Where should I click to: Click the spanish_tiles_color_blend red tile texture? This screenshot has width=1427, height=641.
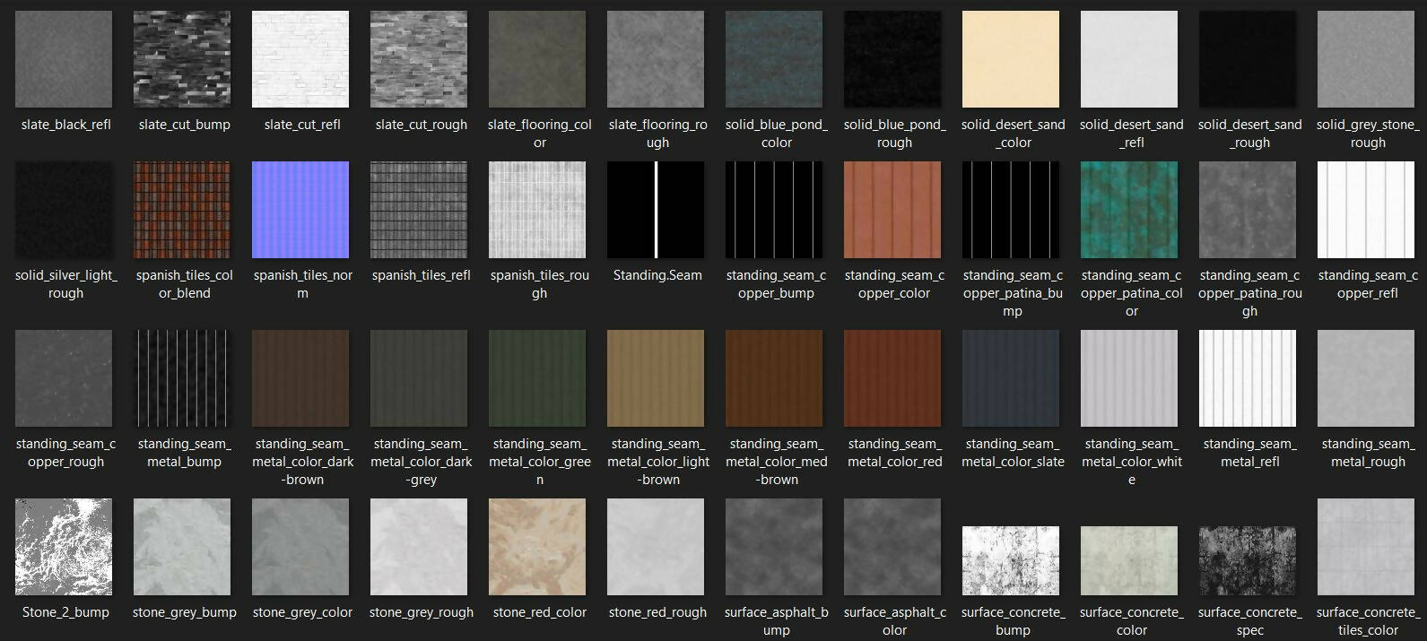click(182, 210)
